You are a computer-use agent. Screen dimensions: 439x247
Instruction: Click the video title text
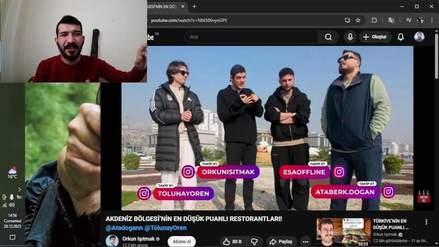194,219
